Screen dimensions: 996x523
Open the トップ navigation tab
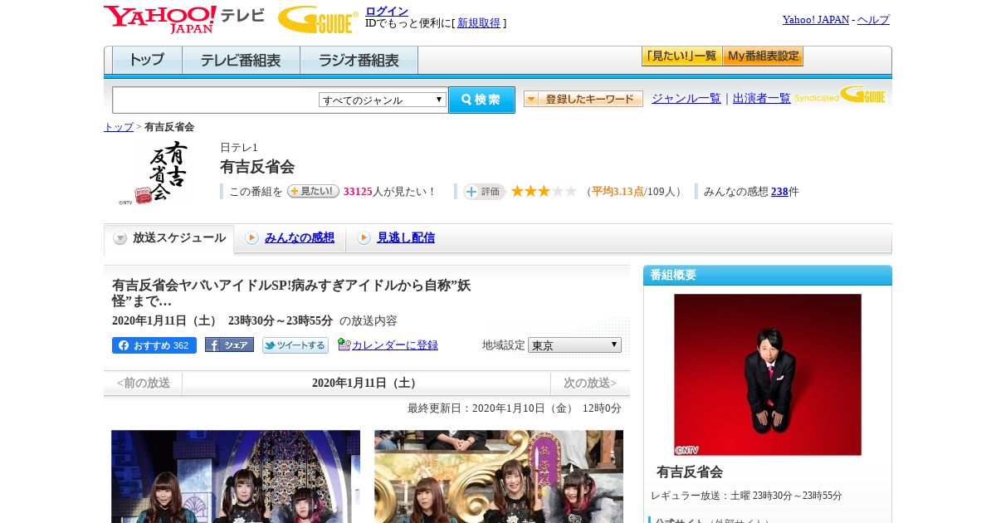tap(147, 61)
